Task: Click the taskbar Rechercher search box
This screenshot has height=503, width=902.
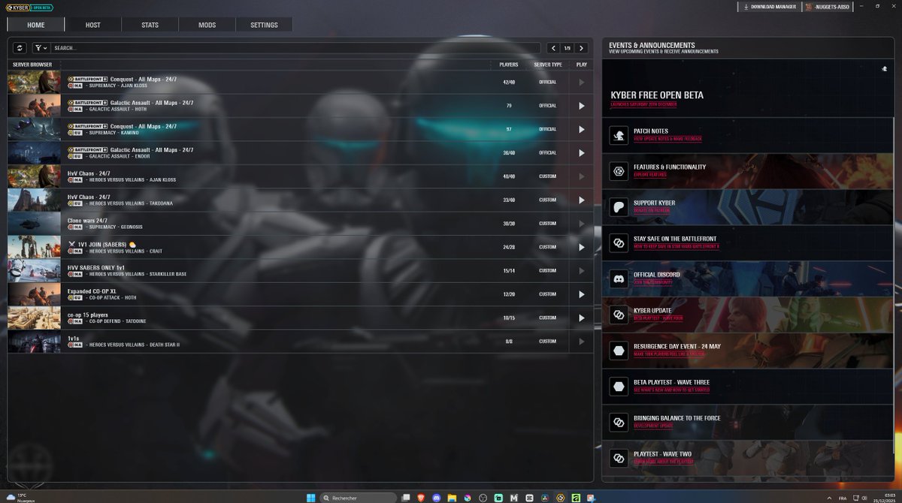Action: click(x=359, y=497)
